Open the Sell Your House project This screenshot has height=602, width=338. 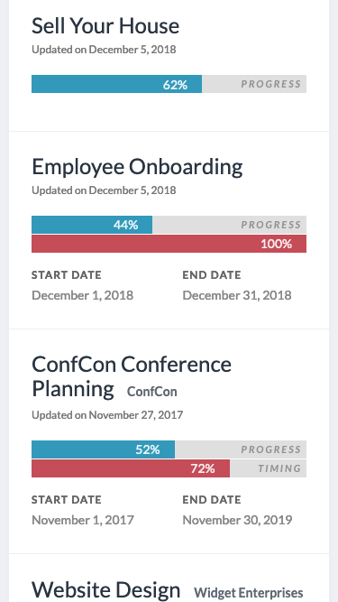coord(105,26)
